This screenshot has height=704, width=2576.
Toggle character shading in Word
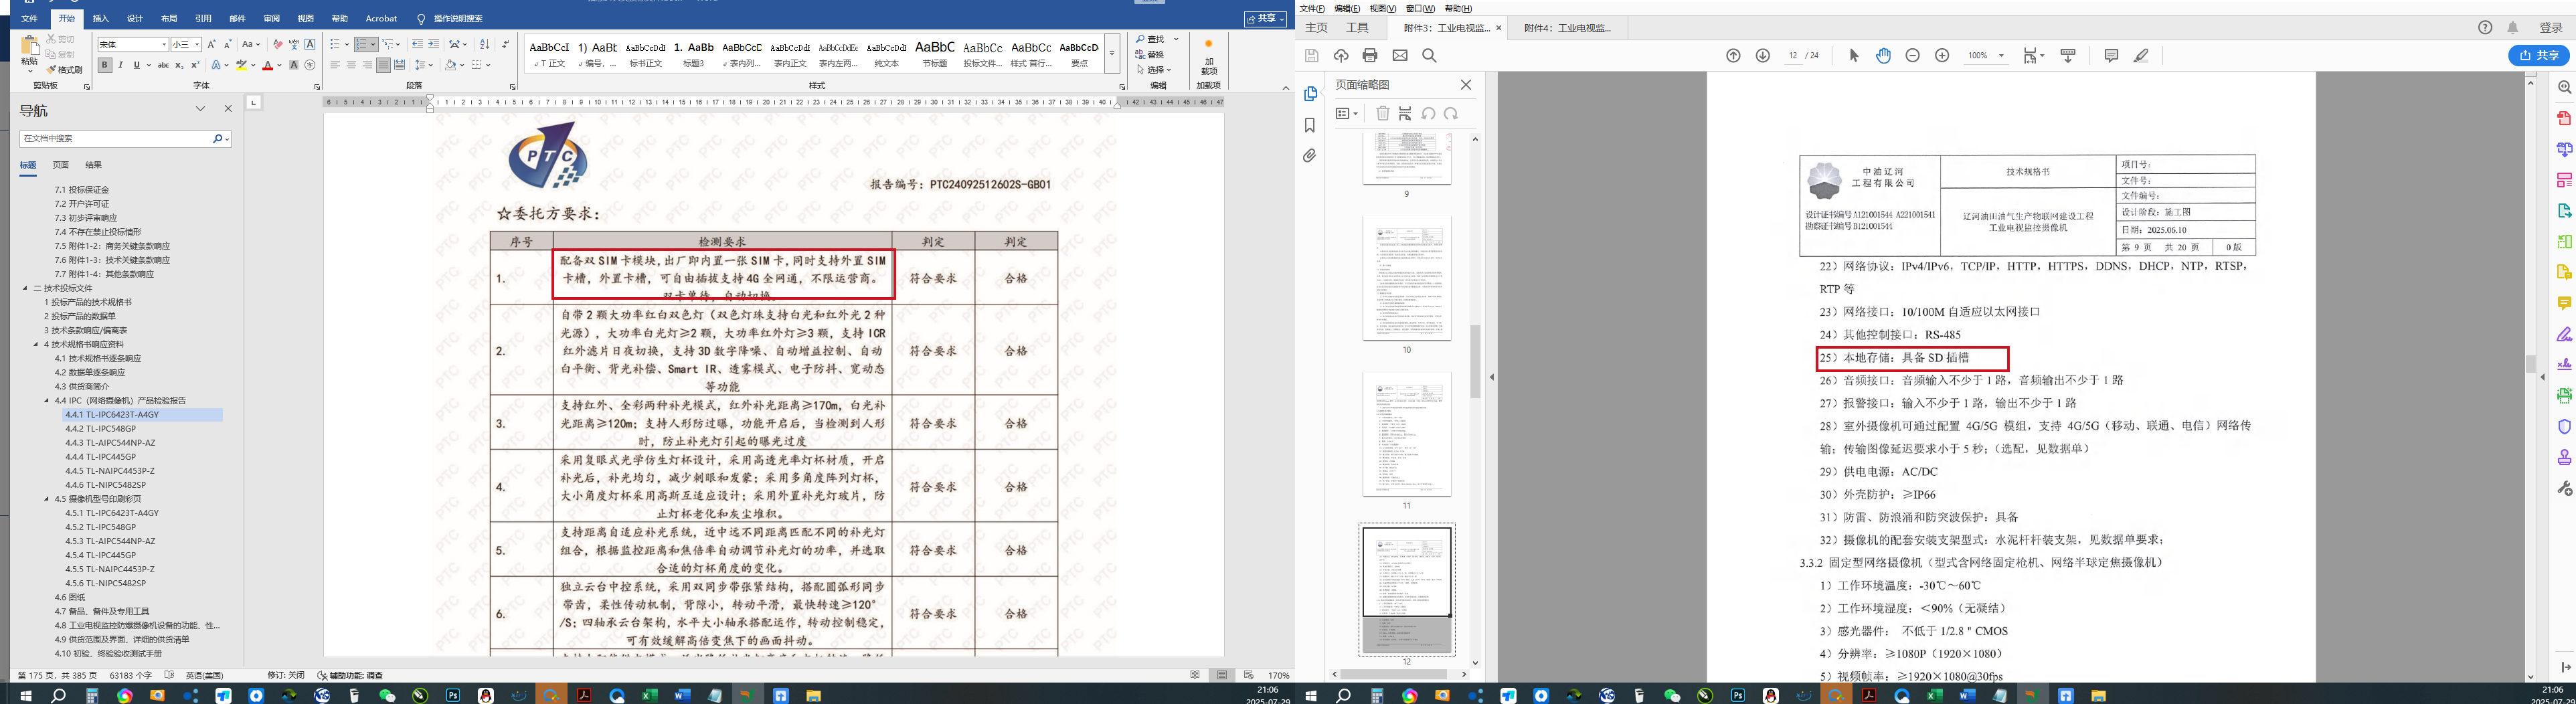coord(294,65)
